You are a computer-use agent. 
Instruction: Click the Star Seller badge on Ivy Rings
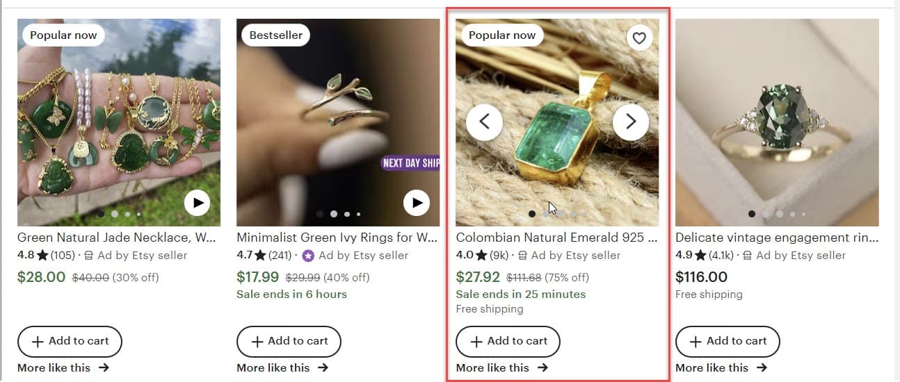click(x=309, y=256)
